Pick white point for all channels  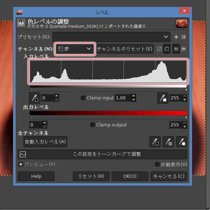click(x=182, y=142)
